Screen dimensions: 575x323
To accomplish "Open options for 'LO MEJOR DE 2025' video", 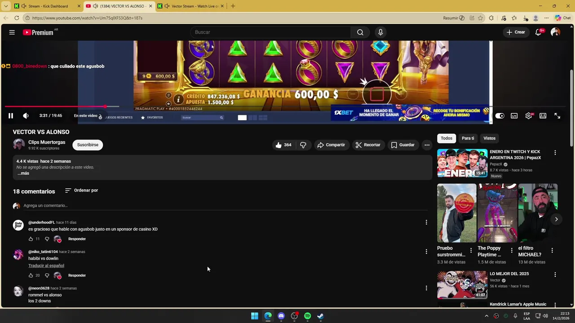I will (555, 275).
